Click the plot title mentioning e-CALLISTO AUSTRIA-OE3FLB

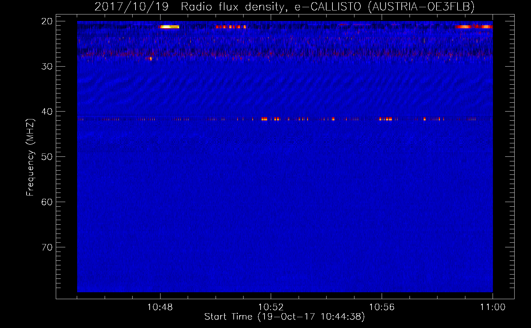coord(285,7)
